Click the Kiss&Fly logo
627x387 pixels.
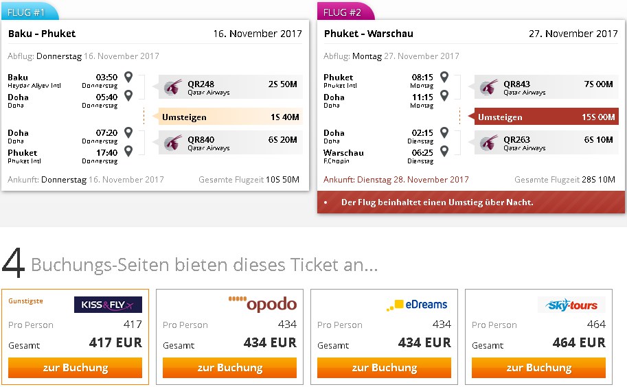click(x=108, y=305)
